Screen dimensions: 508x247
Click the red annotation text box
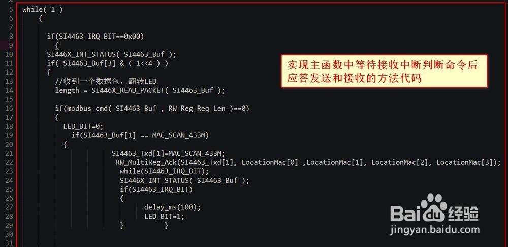pos(384,71)
